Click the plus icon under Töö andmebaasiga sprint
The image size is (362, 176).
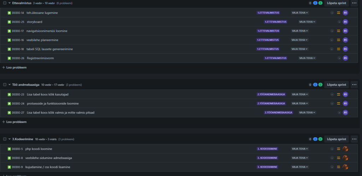[4, 122]
